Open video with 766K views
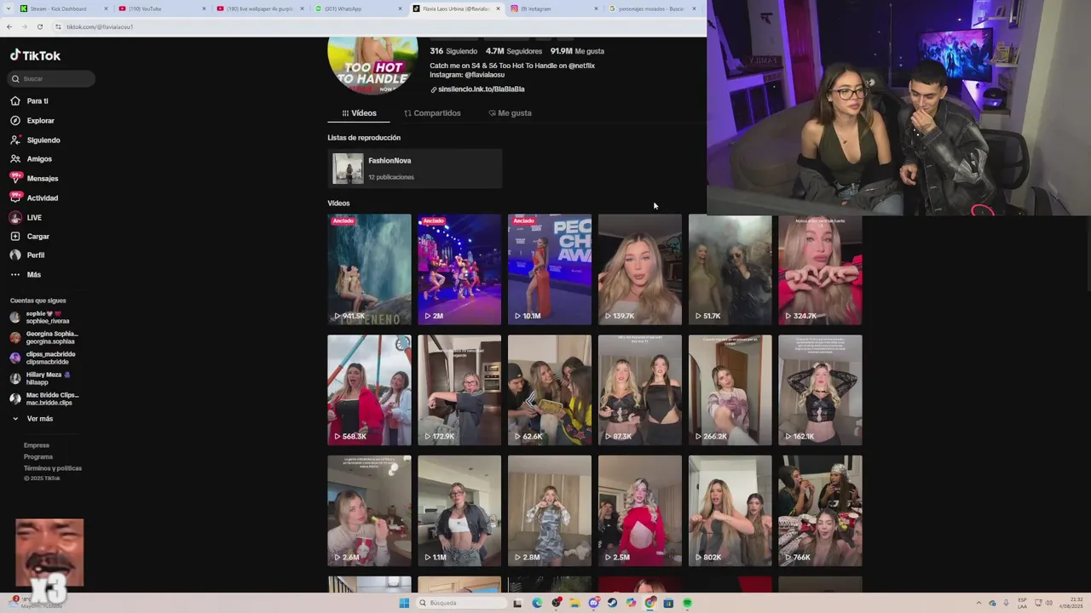1091x613 pixels. pyautogui.click(x=821, y=511)
